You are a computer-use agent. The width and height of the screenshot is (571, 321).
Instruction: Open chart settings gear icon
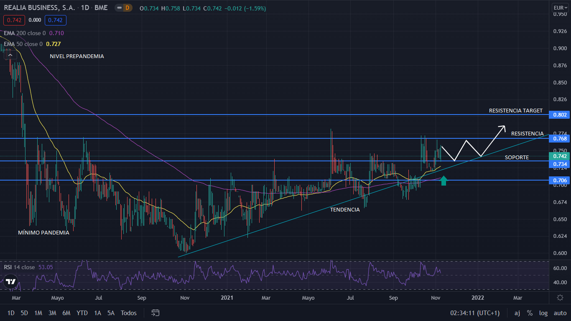click(560, 298)
